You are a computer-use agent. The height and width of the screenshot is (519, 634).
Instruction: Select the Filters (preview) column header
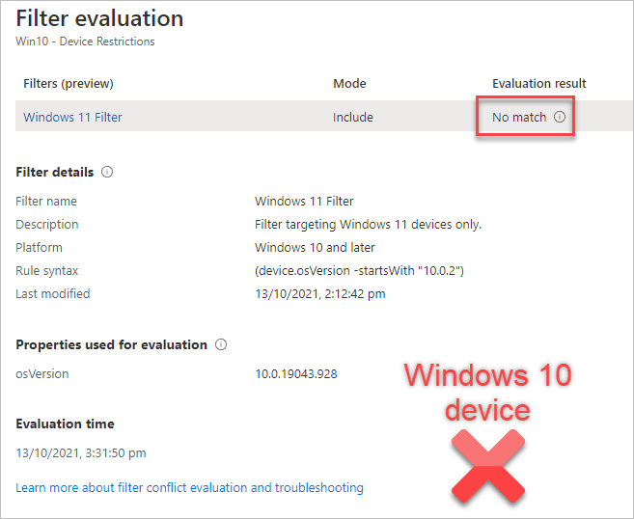pos(69,83)
